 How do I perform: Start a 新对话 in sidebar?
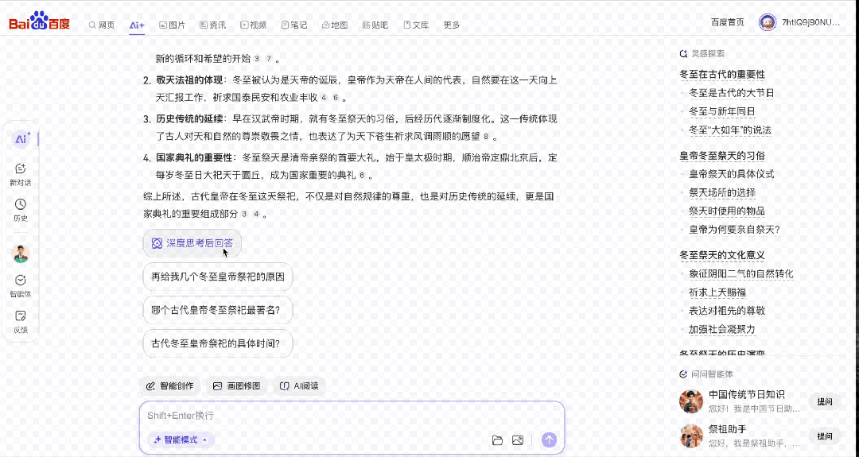pyautogui.click(x=20, y=175)
